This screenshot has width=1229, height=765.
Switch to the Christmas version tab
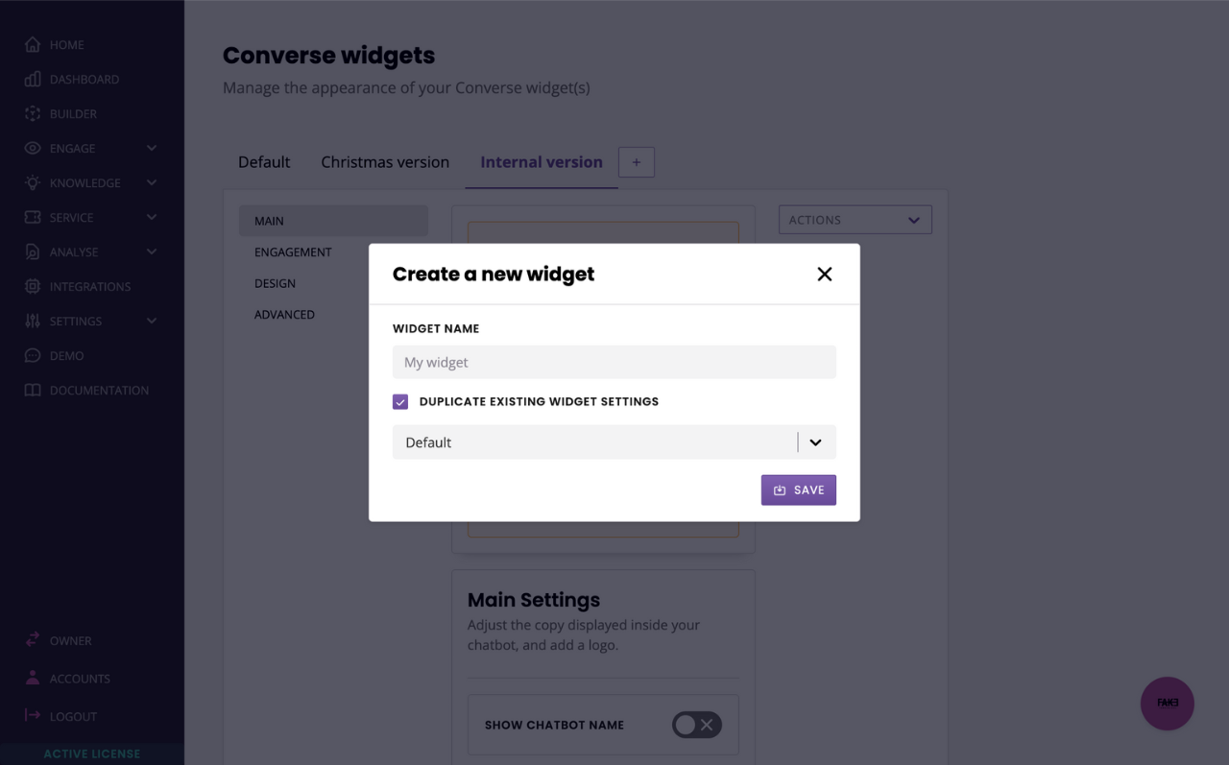tap(385, 162)
